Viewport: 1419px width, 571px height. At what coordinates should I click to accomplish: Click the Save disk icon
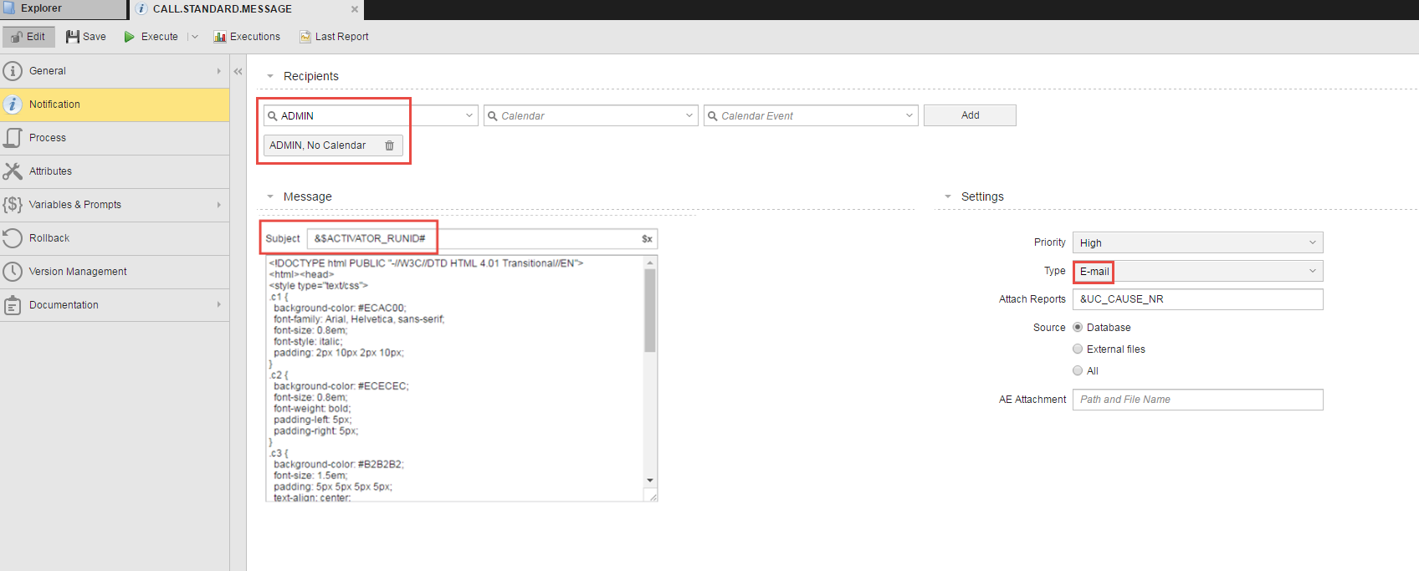pyautogui.click(x=73, y=37)
